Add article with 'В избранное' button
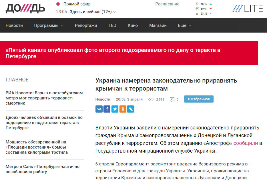The image size is (267, 180). click(x=199, y=99)
